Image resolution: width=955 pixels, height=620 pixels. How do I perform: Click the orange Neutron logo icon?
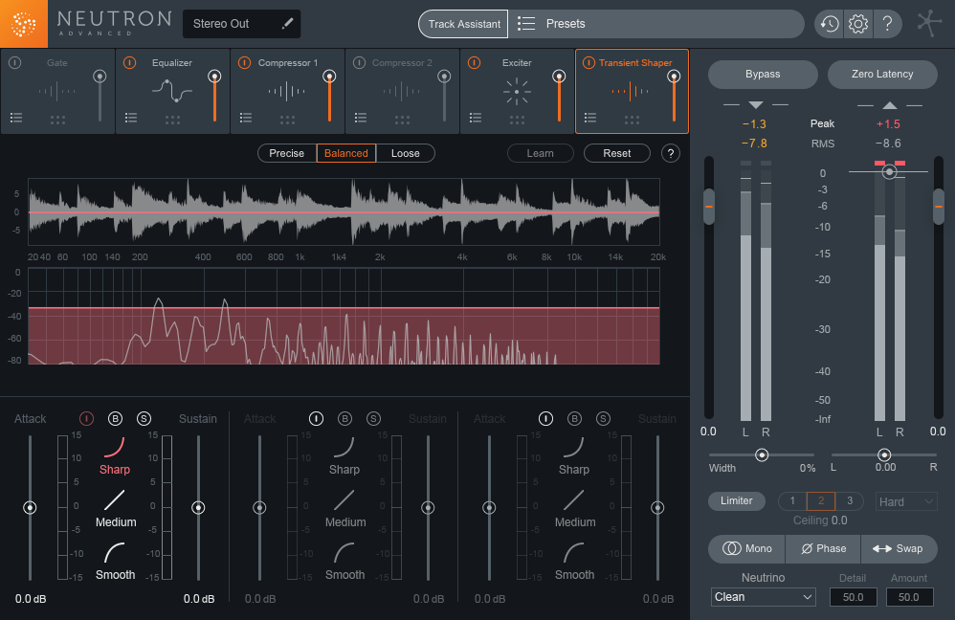coord(24,24)
